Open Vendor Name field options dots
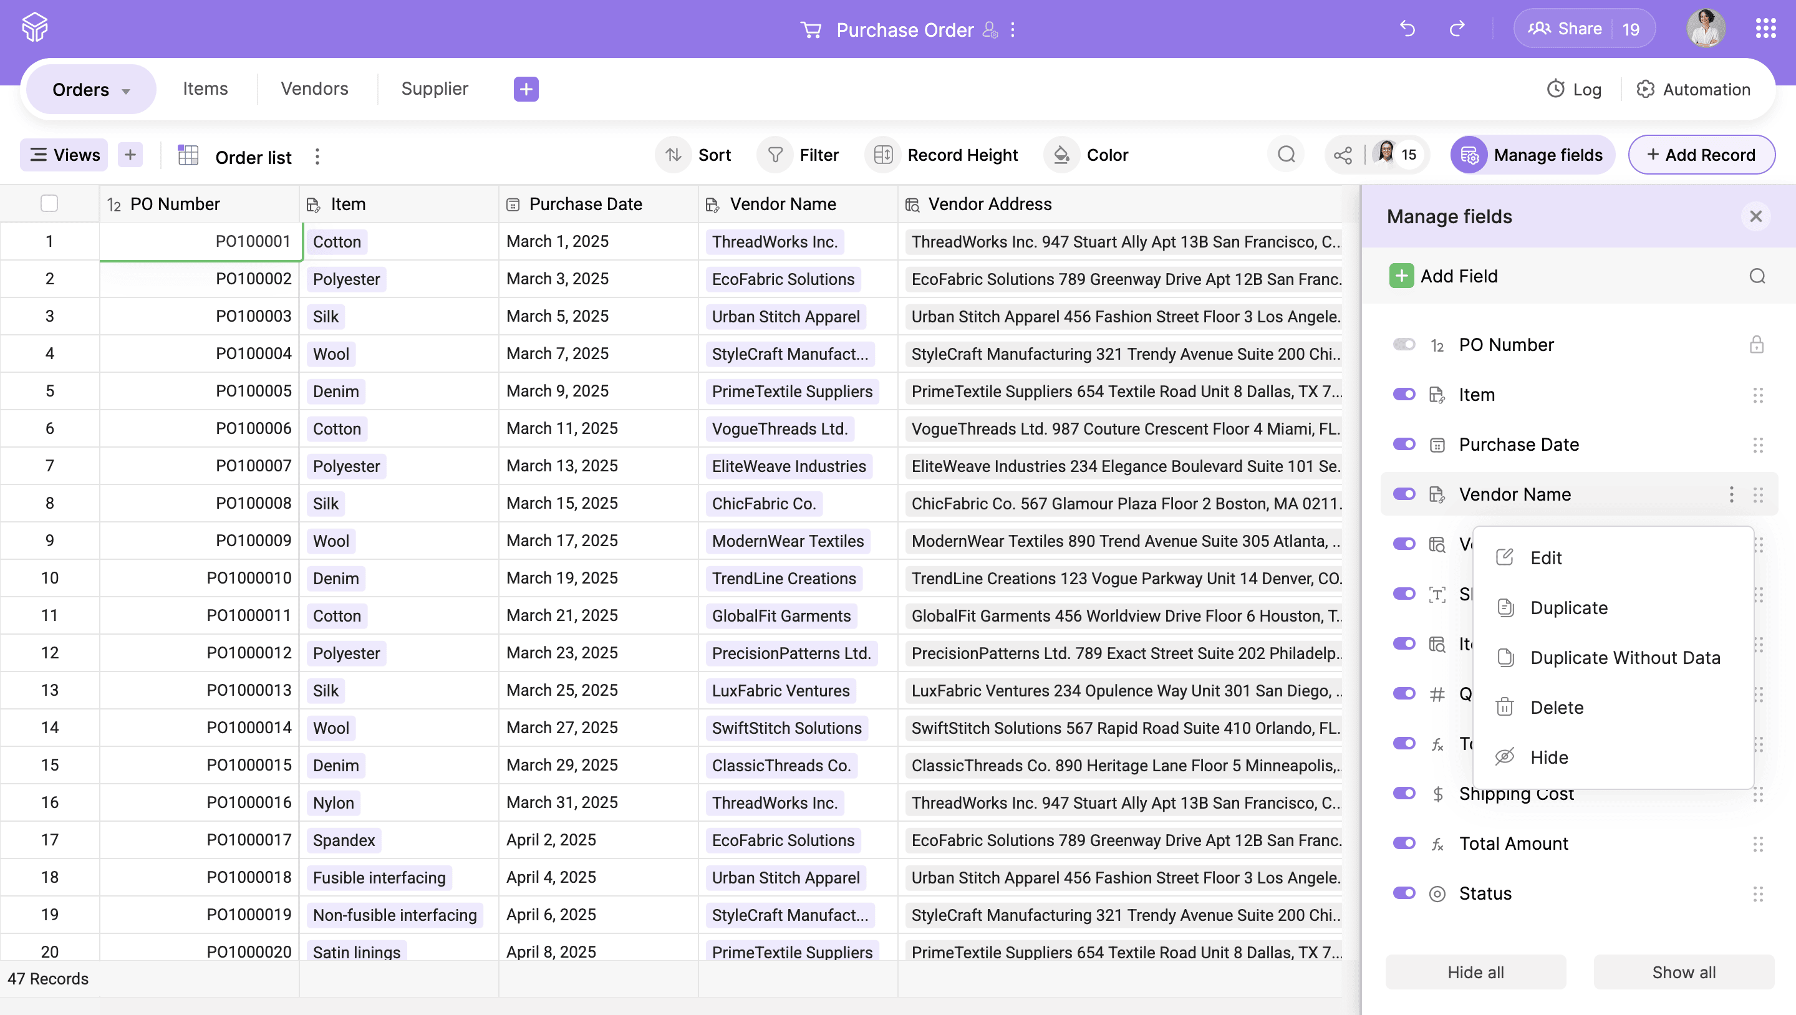The image size is (1796, 1015). (1731, 494)
